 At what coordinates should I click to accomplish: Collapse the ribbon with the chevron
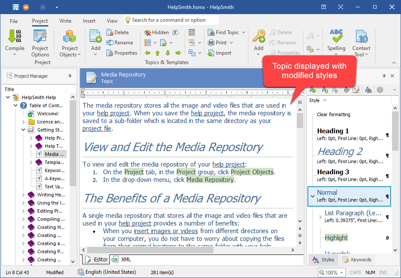coord(394,63)
